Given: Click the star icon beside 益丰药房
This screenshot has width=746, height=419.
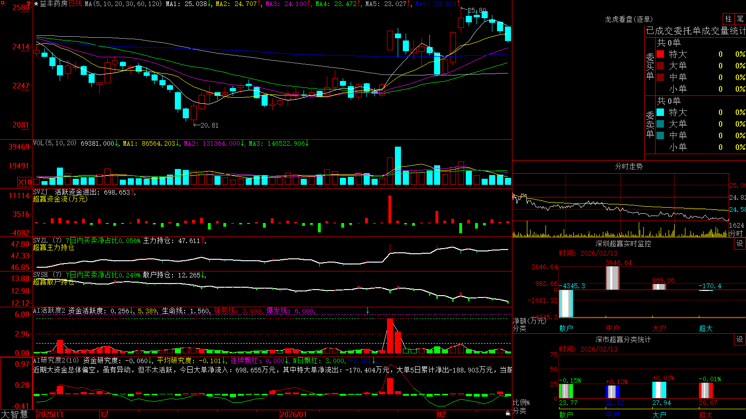Looking at the screenshot, I should (x=36, y=4).
